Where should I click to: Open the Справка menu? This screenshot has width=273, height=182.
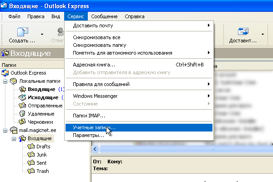click(135, 16)
